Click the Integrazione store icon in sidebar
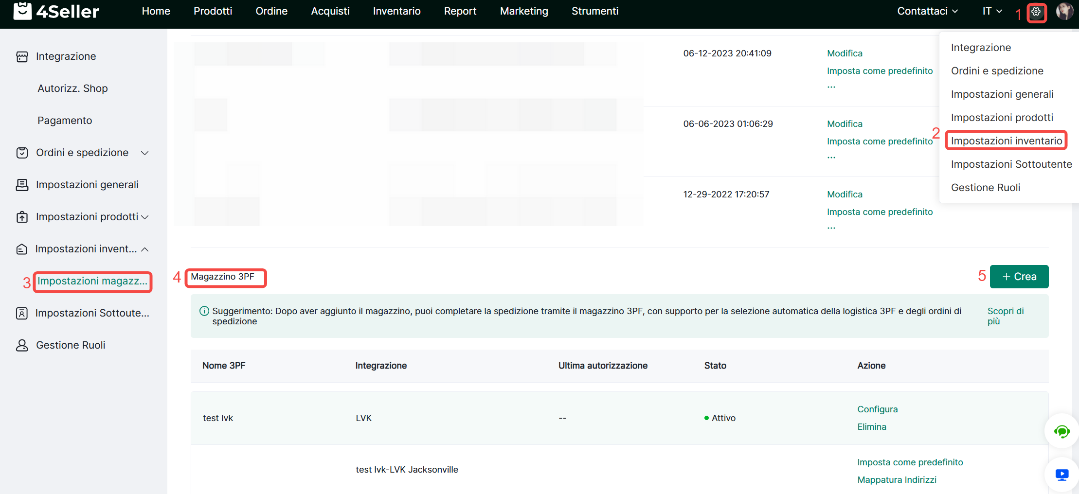The height and width of the screenshot is (494, 1079). pyautogui.click(x=22, y=57)
